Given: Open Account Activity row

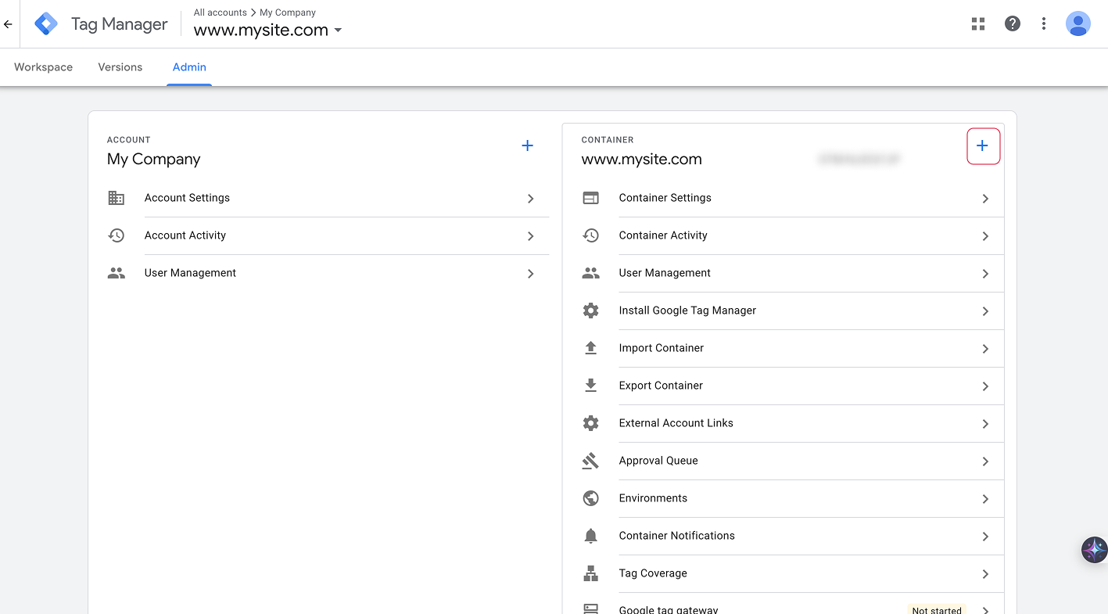Looking at the screenshot, I should pyautogui.click(x=185, y=235).
